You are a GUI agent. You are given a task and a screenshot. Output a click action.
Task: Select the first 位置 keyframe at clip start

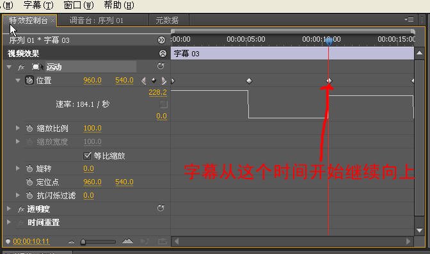point(173,81)
